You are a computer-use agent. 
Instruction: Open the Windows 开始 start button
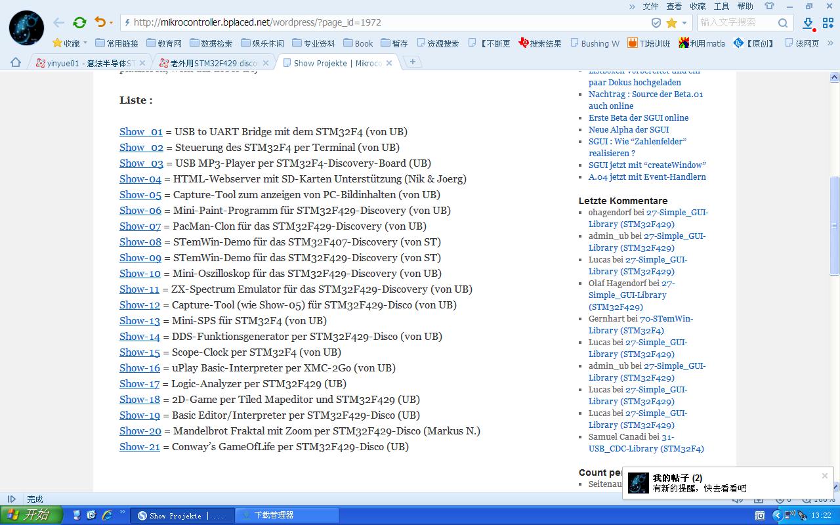31,515
